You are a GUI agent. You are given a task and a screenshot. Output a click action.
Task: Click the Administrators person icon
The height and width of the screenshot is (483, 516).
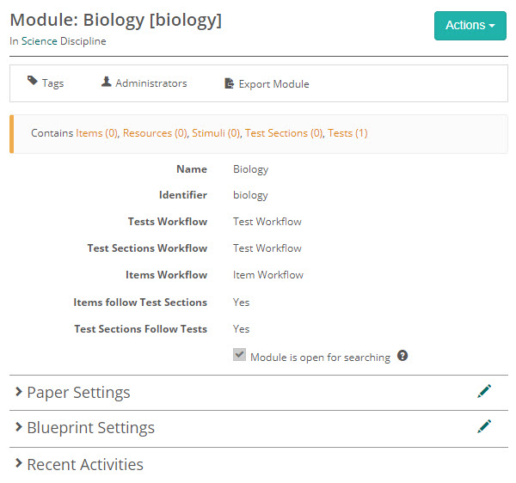107,83
